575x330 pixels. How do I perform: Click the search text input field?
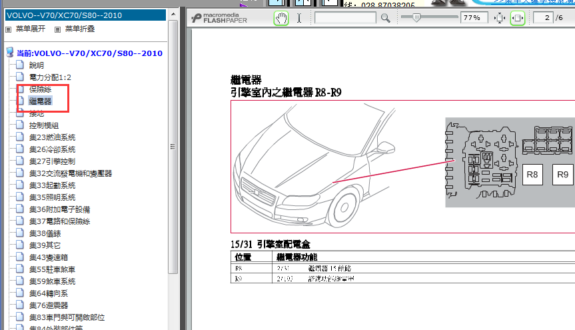pos(345,17)
